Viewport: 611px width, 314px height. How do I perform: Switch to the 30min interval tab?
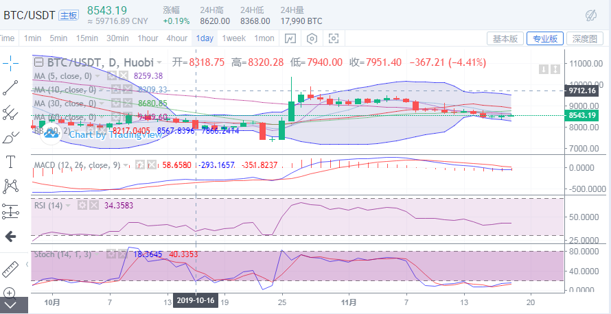point(117,38)
